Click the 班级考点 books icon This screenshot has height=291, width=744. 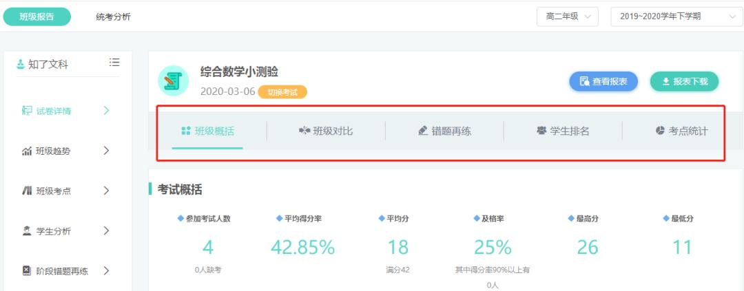click(27, 191)
